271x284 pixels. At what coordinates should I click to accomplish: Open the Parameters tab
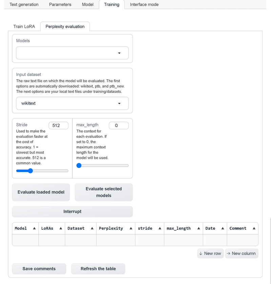(60, 4)
